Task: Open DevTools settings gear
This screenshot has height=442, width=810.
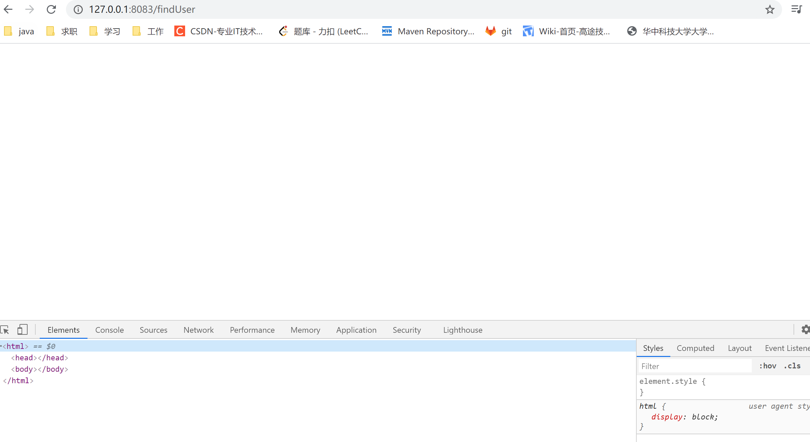Action: pyautogui.click(x=805, y=330)
